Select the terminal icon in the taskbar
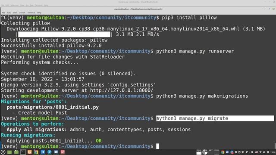The height and width of the screenshot is (155, 276). tap(23, 152)
